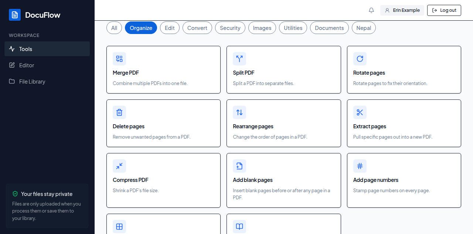
Task: Click the Compress PDF icon
Action: [x=119, y=166]
